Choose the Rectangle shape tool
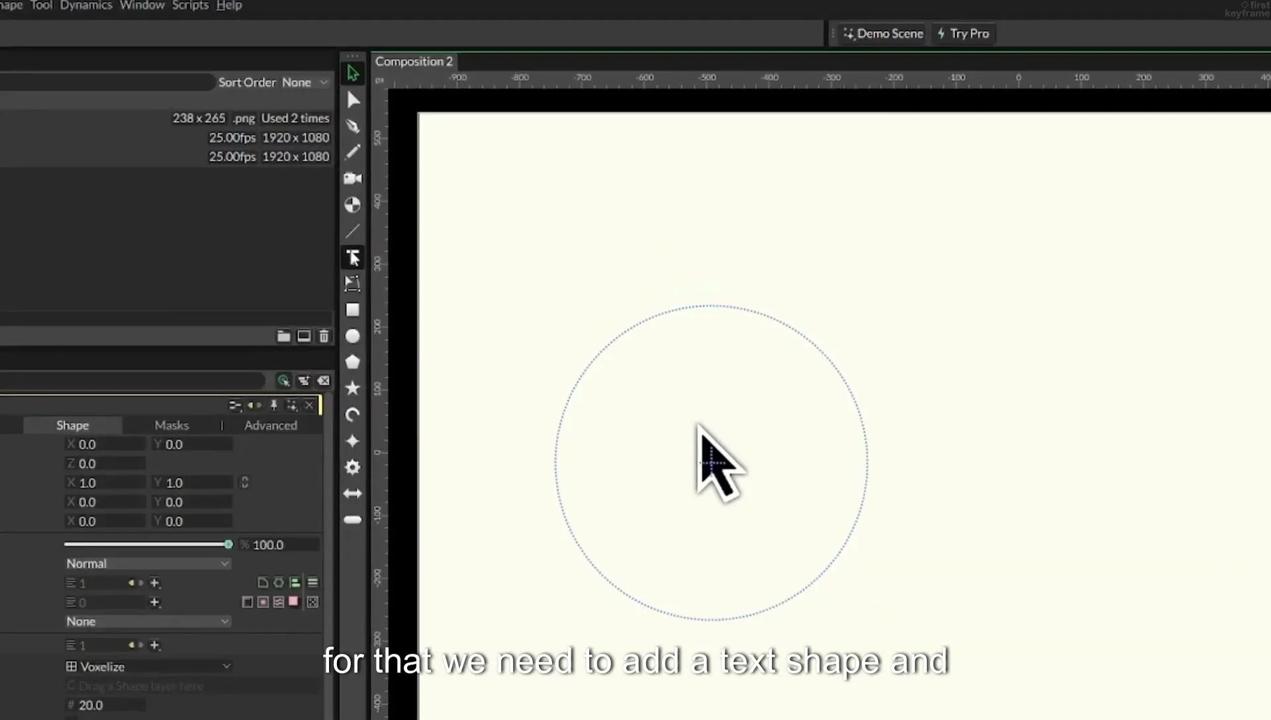1271x720 pixels. [353, 310]
